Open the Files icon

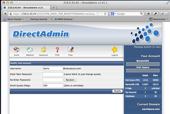click(x=70, y=49)
